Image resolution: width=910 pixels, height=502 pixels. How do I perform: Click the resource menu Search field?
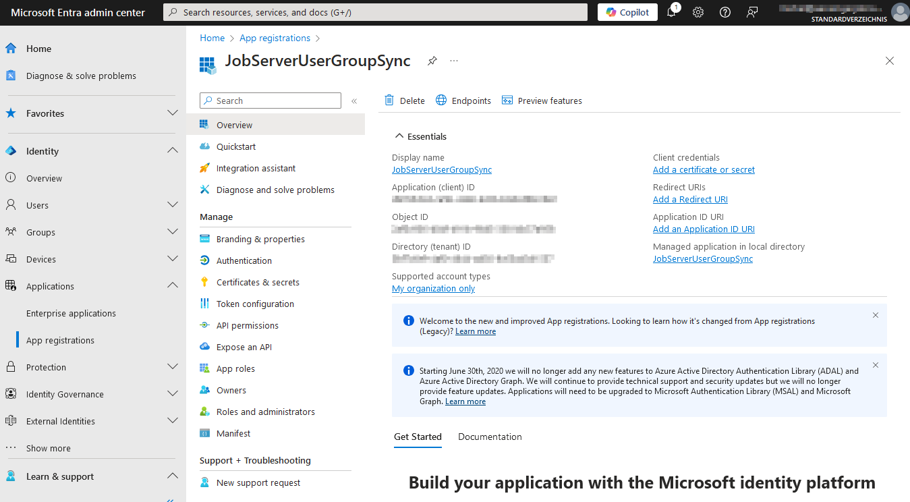coord(271,101)
